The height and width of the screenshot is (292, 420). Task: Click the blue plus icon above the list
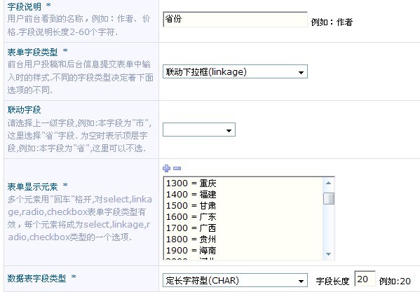(x=166, y=168)
